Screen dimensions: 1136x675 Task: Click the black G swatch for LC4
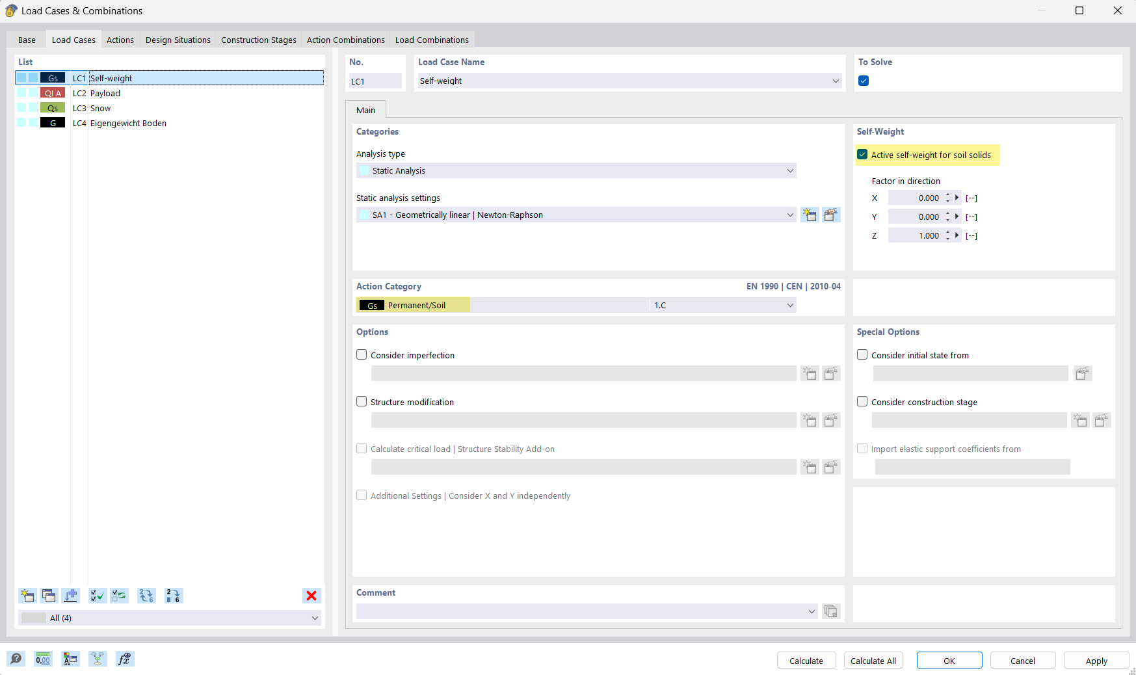click(x=53, y=123)
